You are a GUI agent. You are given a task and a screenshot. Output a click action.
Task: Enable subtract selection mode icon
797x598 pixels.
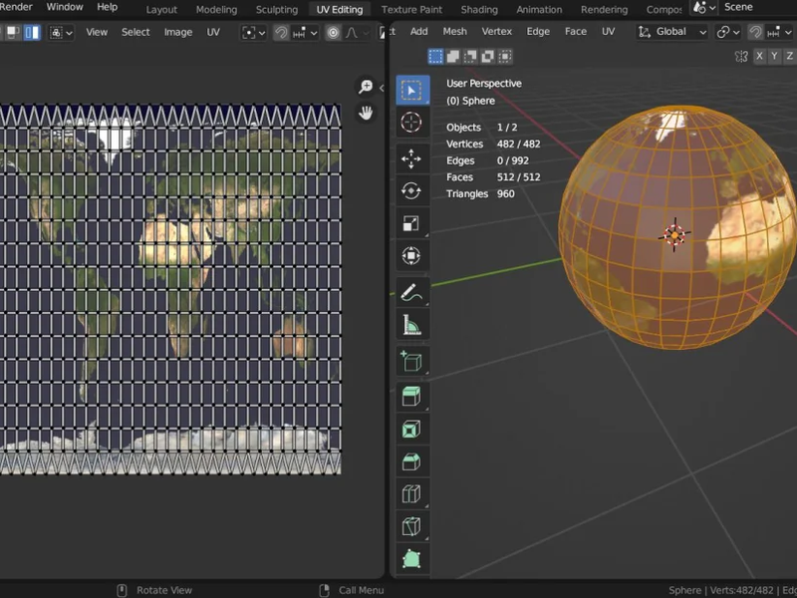(x=470, y=57)
